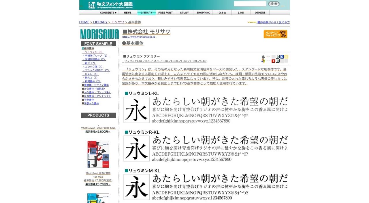Viewport: 369px width, 203px height.
Task: Open the OTHERS menu item
Action: tap(260, 13)
